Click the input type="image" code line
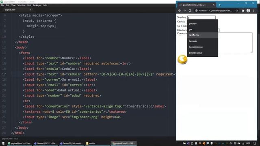260x146 pixels. pos(72,117)
